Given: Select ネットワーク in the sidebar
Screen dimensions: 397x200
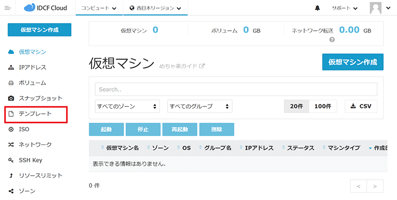Looking at the screenshot, I should [x=35, y=145].
